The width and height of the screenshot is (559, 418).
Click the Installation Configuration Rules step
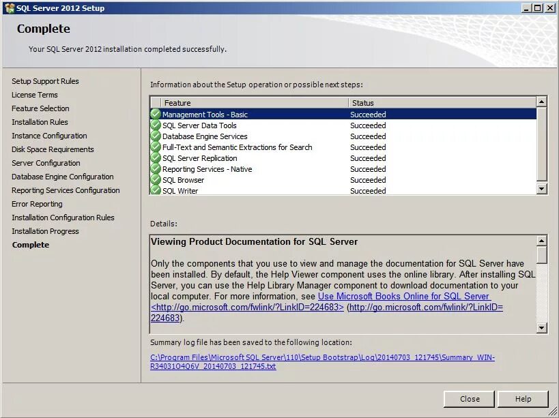click(63, 218)
